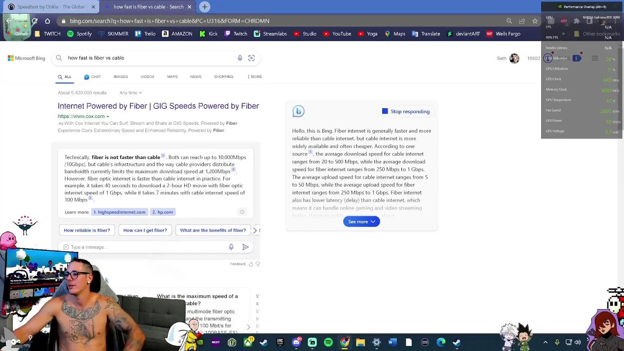The image size is (624, 351).
Task: Switch to the CHAT tab
Action: point(92,77)
